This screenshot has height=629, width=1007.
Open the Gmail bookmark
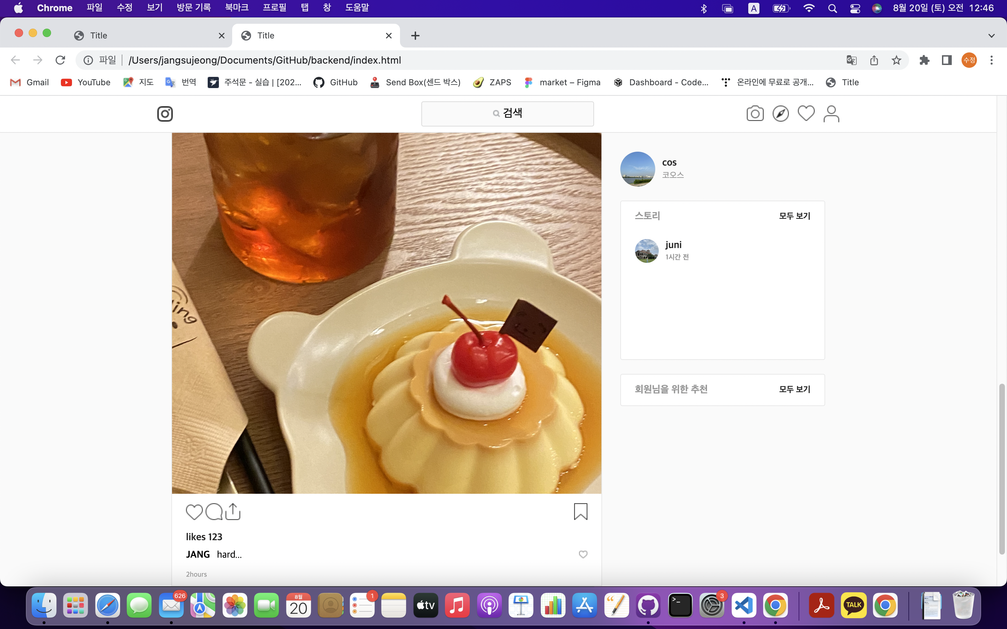29,82
